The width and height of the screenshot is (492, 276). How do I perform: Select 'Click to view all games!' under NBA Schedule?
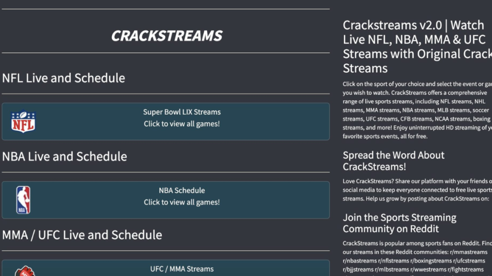point(182,203)
